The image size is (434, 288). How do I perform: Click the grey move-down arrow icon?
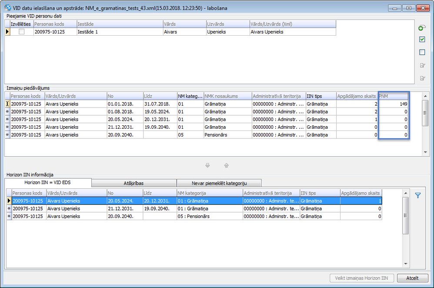(207, 165)
